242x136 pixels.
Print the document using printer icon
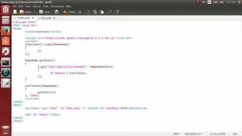tap(56, 12)
